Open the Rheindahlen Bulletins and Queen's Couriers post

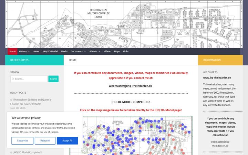(31, 102)
